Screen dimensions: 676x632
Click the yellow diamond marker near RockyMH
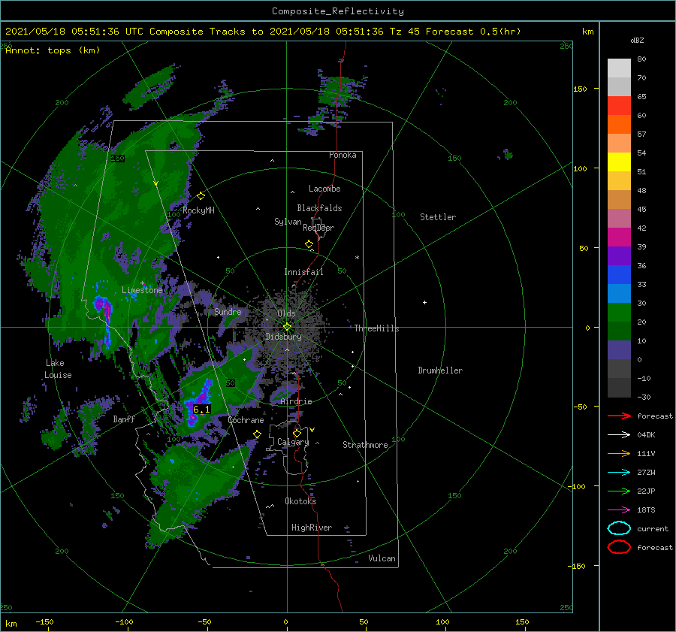(201, 196)
